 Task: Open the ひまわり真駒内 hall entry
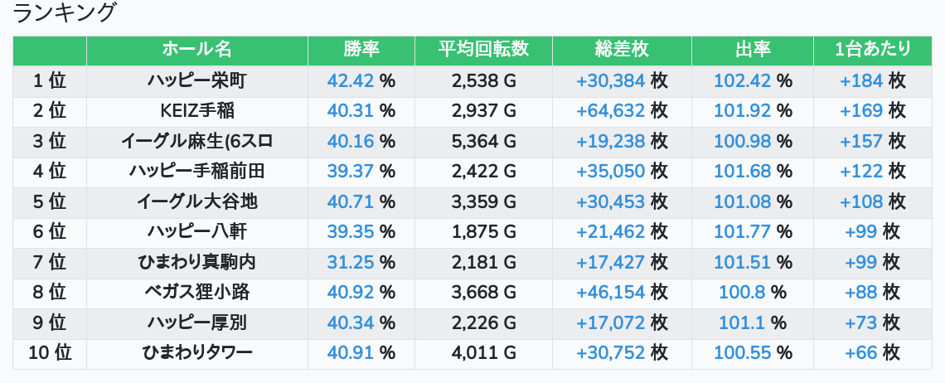pyautogui.click(x=197, y=262)
